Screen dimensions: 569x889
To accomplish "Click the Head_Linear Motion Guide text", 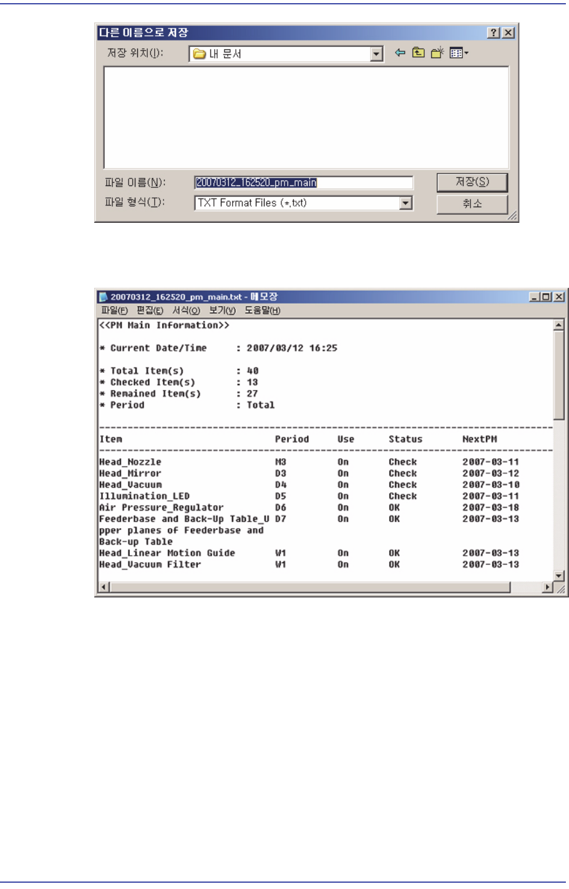I will pos(167,553).
